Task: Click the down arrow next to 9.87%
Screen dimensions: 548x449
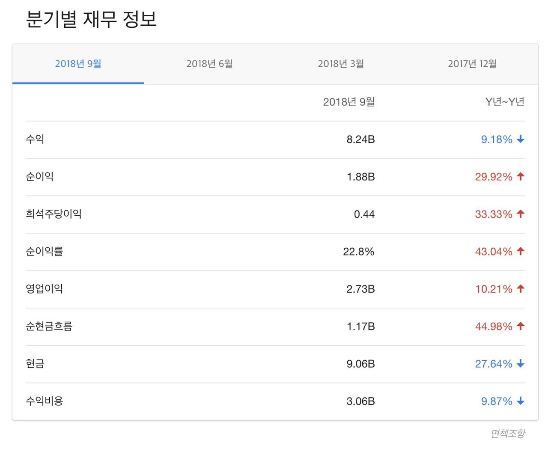Action: [x=521, y=401]
